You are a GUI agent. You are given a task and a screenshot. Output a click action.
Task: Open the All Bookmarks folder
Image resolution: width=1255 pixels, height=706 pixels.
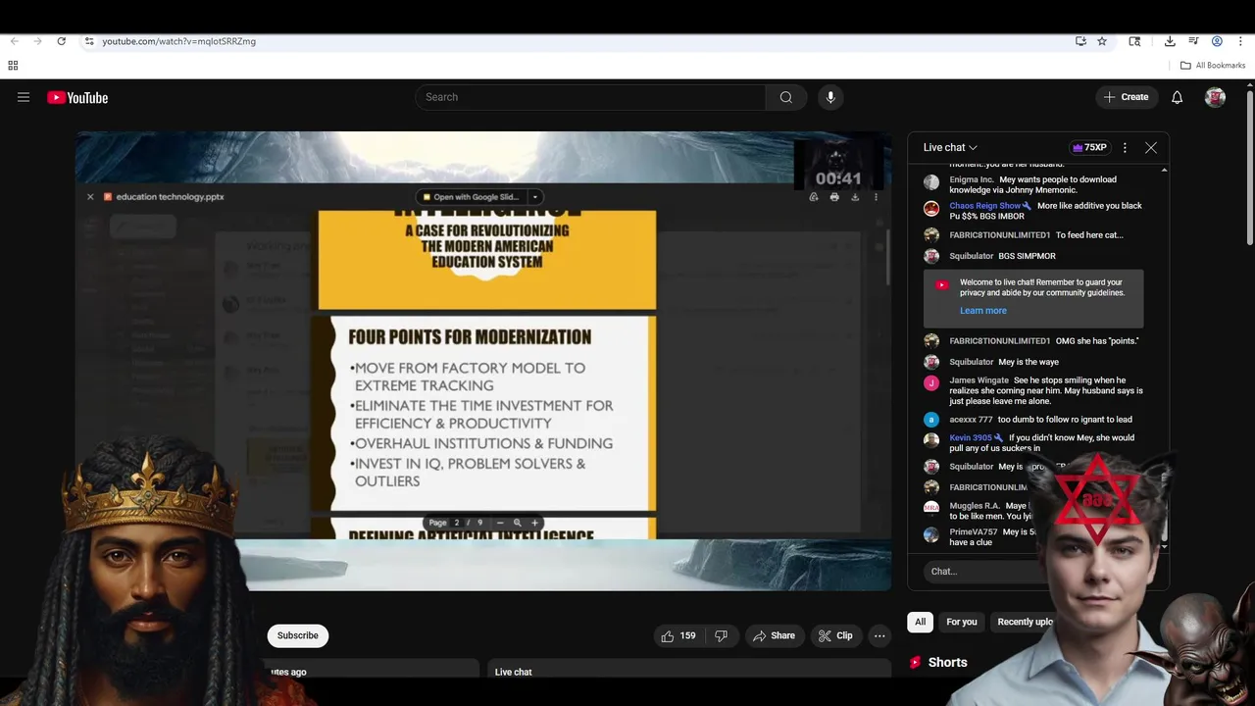(1213, 66)
